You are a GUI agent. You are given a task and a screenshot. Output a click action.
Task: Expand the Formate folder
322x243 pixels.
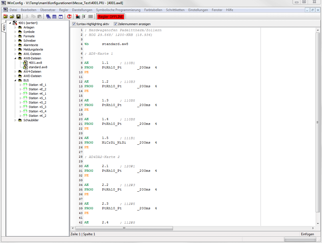15,36
